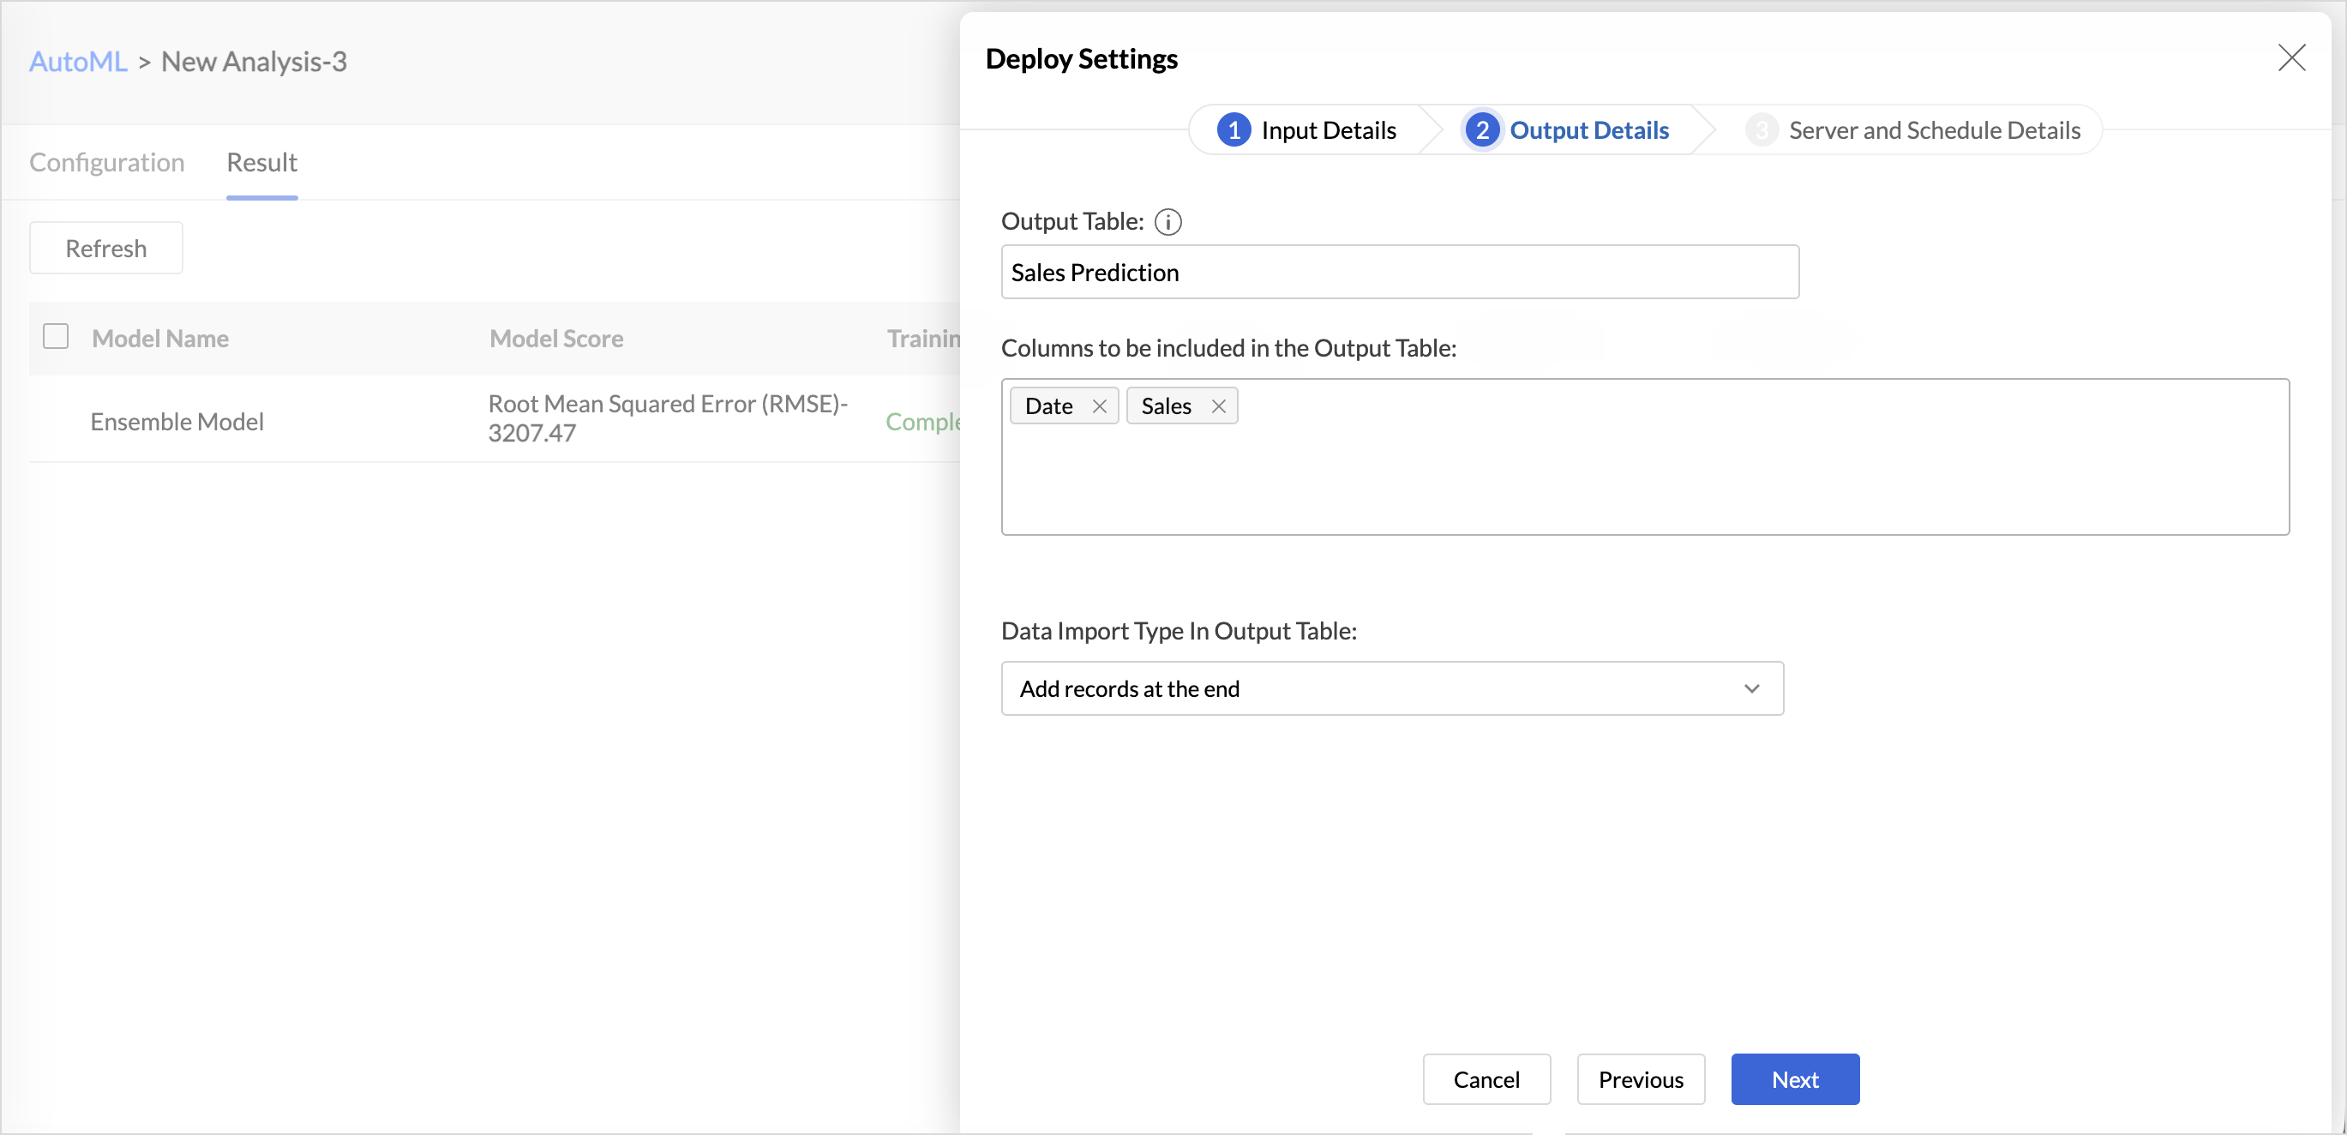Click the Output Table name field
Screen dimensions: 2347x1135
click(x=1400, y=272)
